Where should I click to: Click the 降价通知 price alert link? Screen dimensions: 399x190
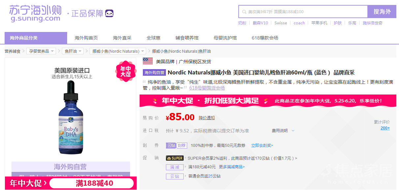(207, 118)
